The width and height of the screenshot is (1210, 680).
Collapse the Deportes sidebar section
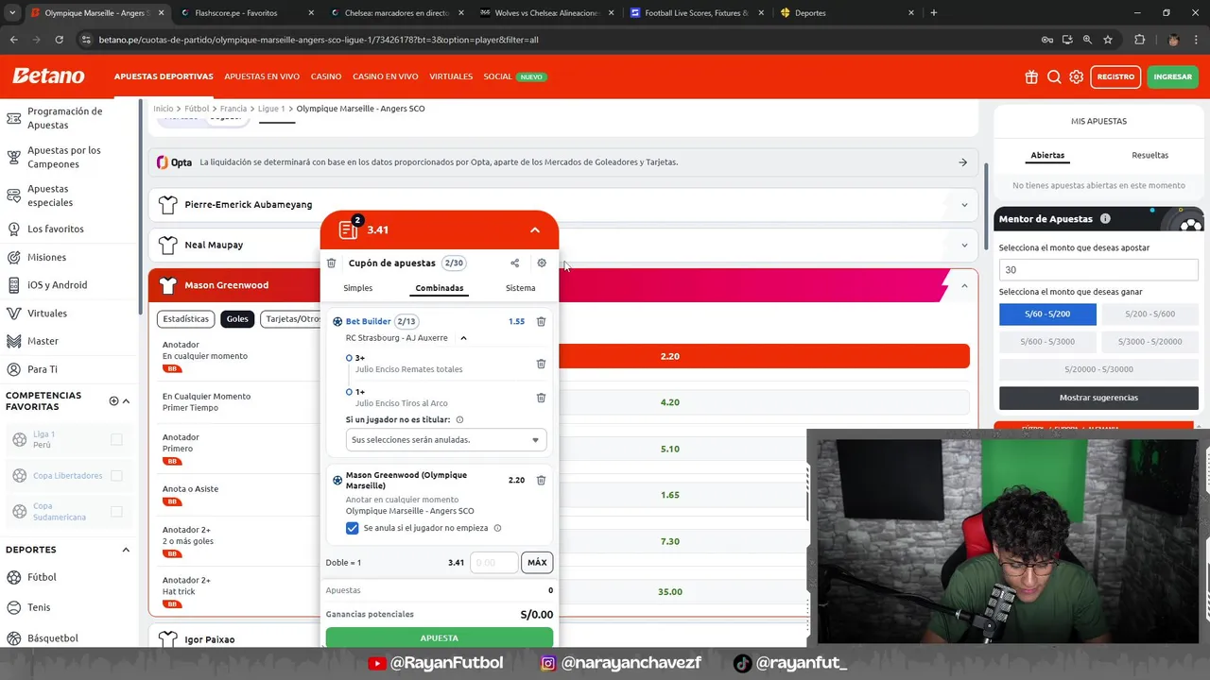pos(126,550)
